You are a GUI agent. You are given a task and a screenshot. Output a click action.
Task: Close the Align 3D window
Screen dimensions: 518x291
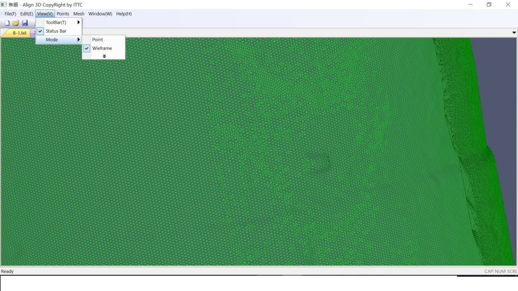pos(508,5)
